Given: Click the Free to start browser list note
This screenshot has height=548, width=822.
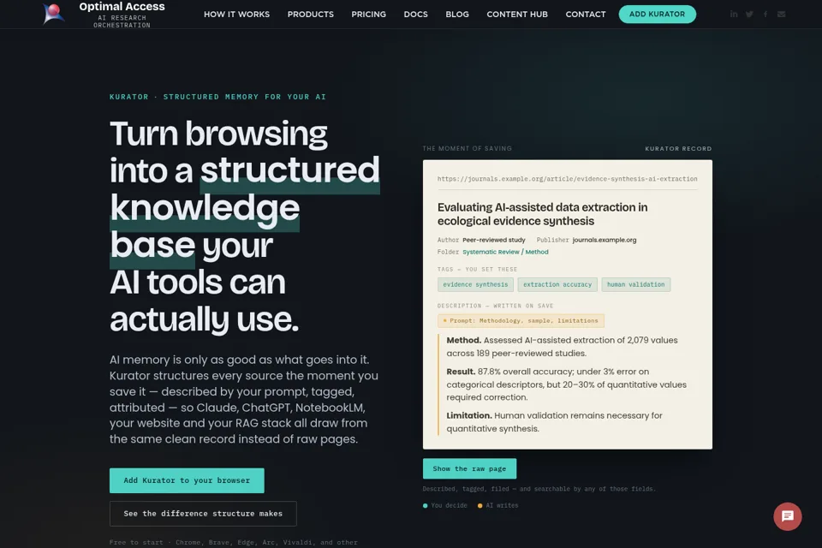Looking at the screenshot, I should pyautogui.click(x=233, y=542).
